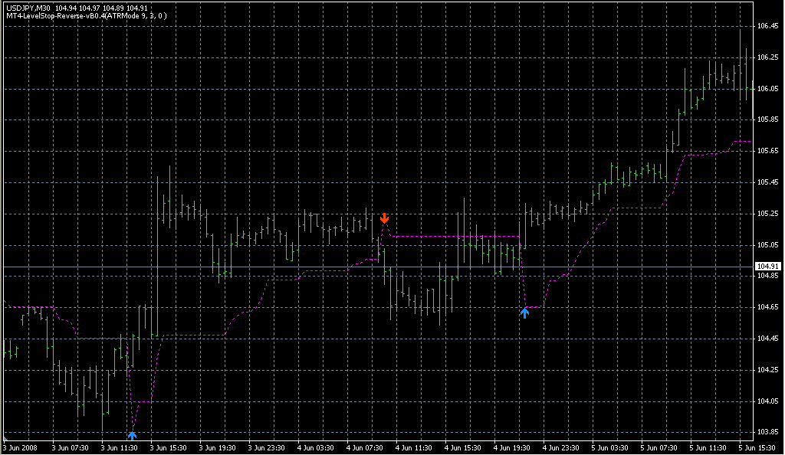
Task: Select the 3 Jun 23:30 time label
Action: (266, 448)
